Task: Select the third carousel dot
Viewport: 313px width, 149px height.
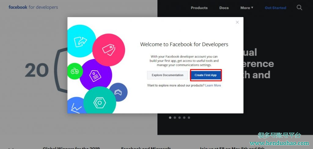Action: click(179, 118)
